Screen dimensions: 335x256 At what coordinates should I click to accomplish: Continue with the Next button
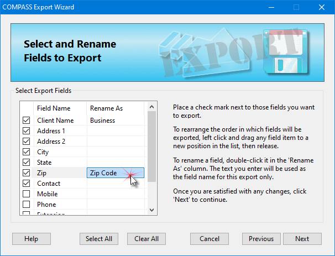coord(302,239)
